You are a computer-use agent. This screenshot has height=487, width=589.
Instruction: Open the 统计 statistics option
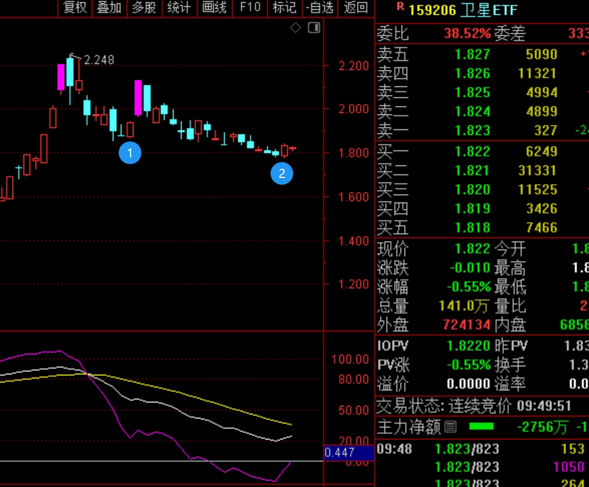pos(179,7)
